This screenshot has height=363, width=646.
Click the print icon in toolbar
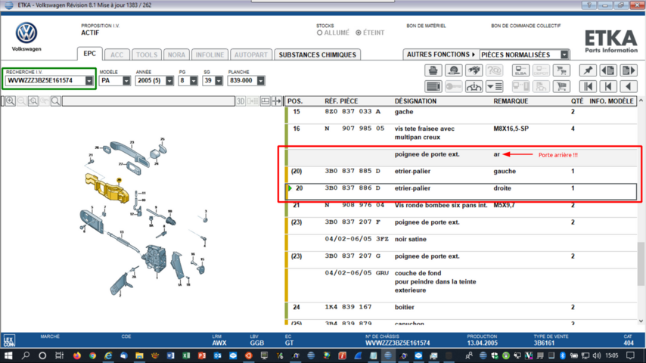pos(433,70)
